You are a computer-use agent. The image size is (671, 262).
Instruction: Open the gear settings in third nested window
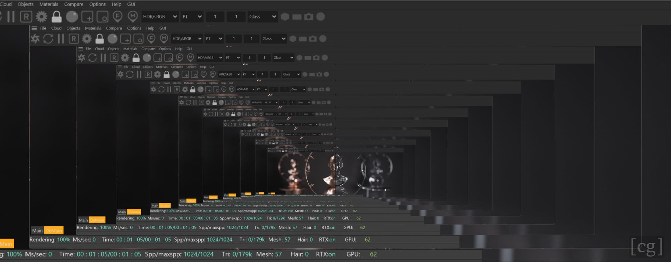tap(125, 58)
